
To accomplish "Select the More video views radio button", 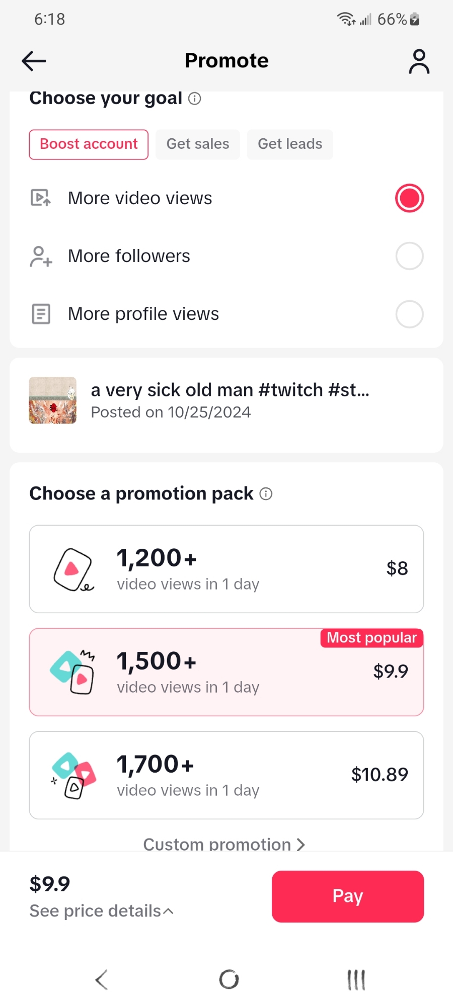I will (x=409, y=198).
